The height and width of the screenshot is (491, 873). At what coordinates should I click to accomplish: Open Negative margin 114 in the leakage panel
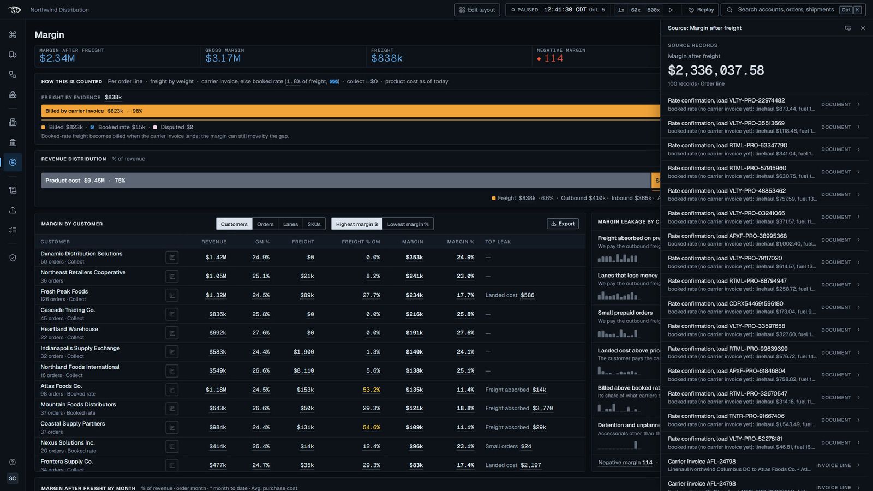click(x=625, y=463)
